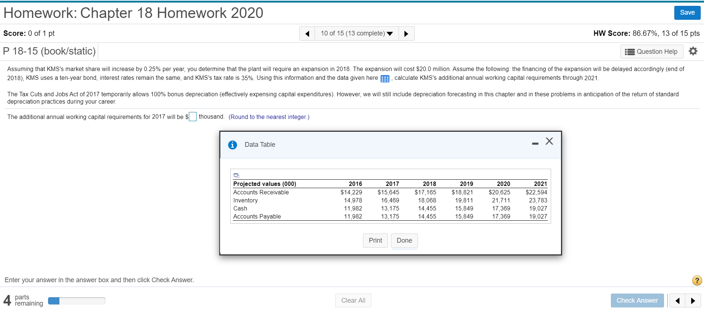Open settings gear next to Question Help
This screenshot has height=310, width=704.
click(693, 51)
